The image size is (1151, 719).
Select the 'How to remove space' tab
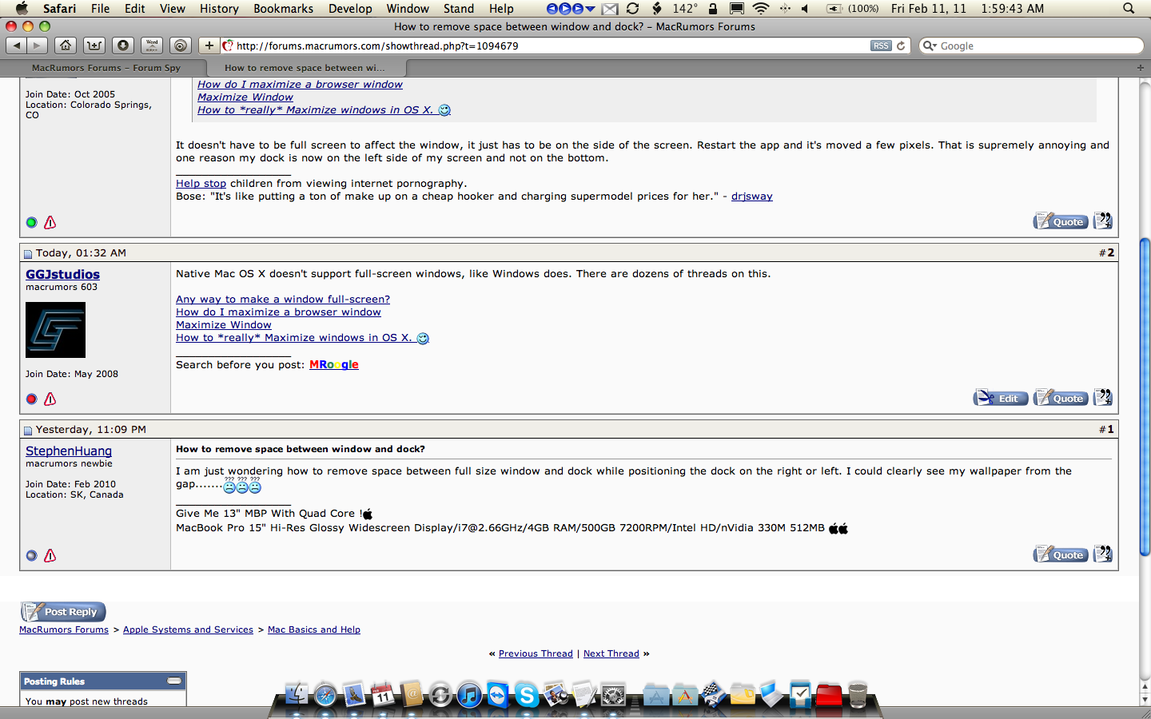point(305,68)
